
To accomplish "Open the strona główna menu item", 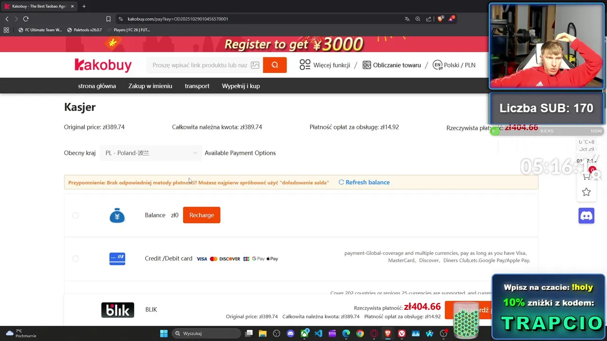I will (x=97, y=86).
